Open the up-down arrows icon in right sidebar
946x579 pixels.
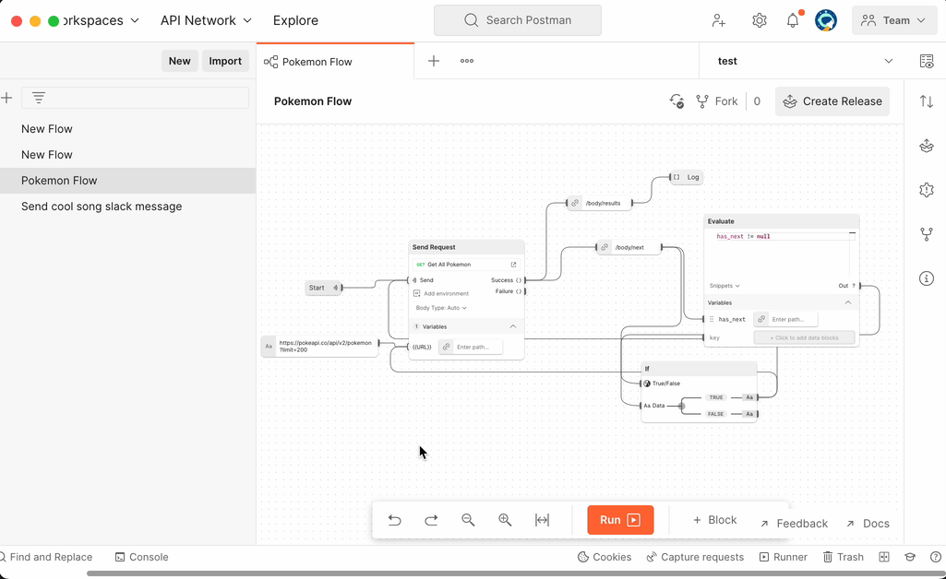point(926,101)
